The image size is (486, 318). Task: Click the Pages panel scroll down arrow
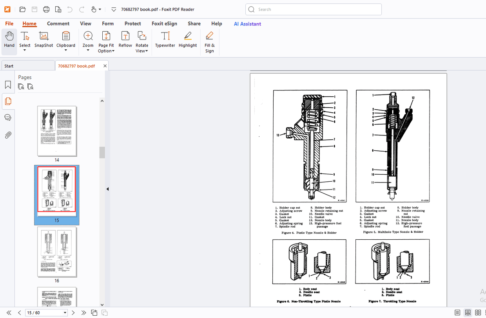[102, 304]
